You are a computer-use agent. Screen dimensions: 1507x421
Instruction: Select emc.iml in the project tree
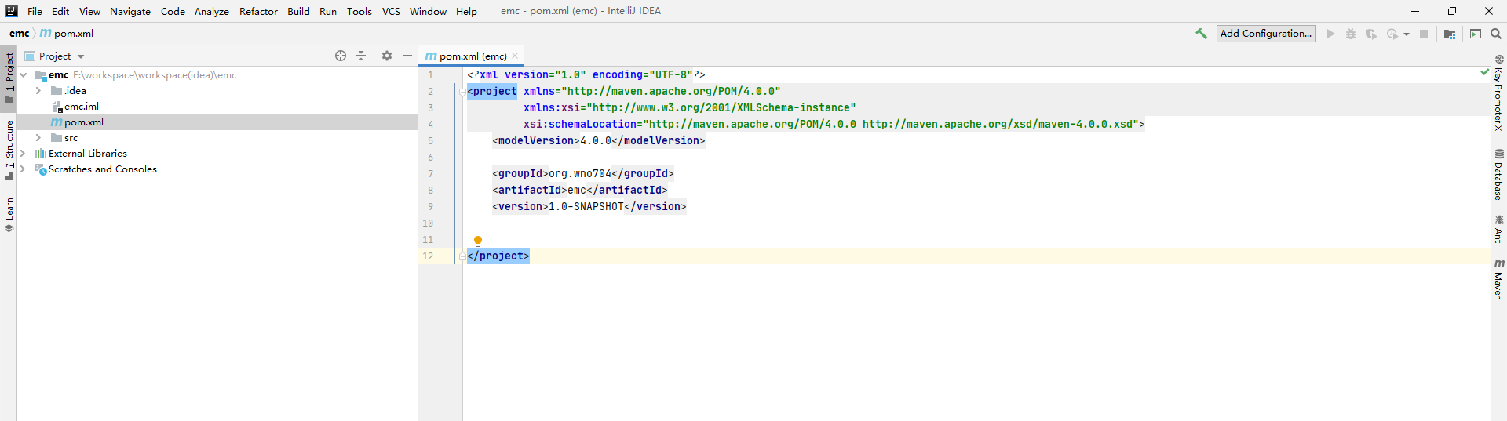[x=81, y=107]
